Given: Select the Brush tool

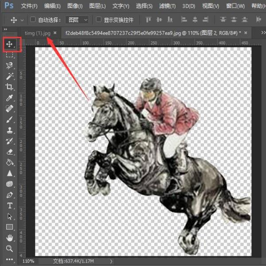Looking at the screenshot, I should 9,119.
